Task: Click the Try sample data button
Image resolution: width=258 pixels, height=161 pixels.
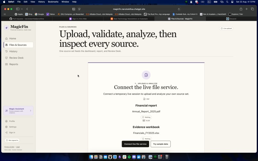Action: [160, 144]
